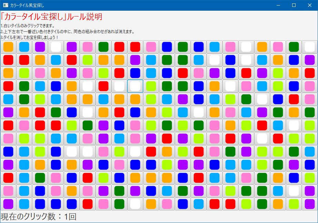
Task: Close the カラータイル風宝探し window
Action: 309,5
